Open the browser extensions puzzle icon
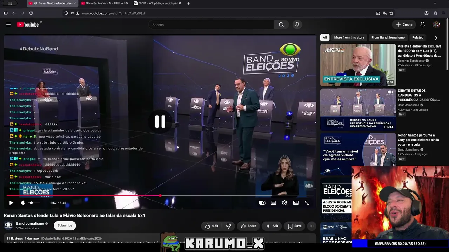The height and width of the screenshot is (252, 449). (x=435, y=13)
